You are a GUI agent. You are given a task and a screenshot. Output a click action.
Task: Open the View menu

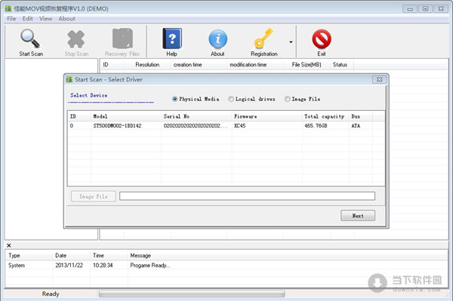[x=45, y=19]
